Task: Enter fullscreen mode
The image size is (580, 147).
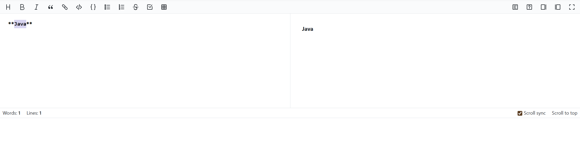Action: pyautogui.click(x=572, y=7)
